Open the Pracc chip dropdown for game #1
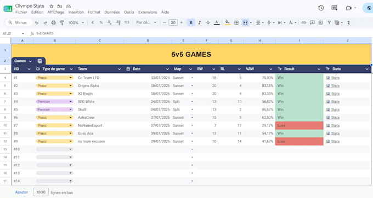 70,78
